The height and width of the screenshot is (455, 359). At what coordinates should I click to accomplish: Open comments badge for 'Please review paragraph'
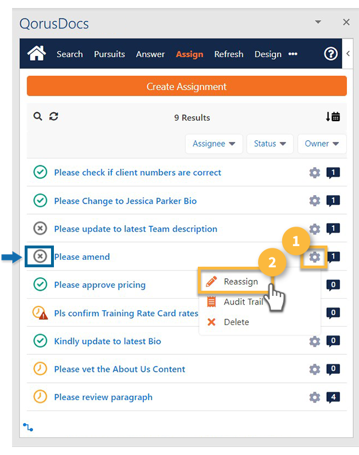coord(333,397)
